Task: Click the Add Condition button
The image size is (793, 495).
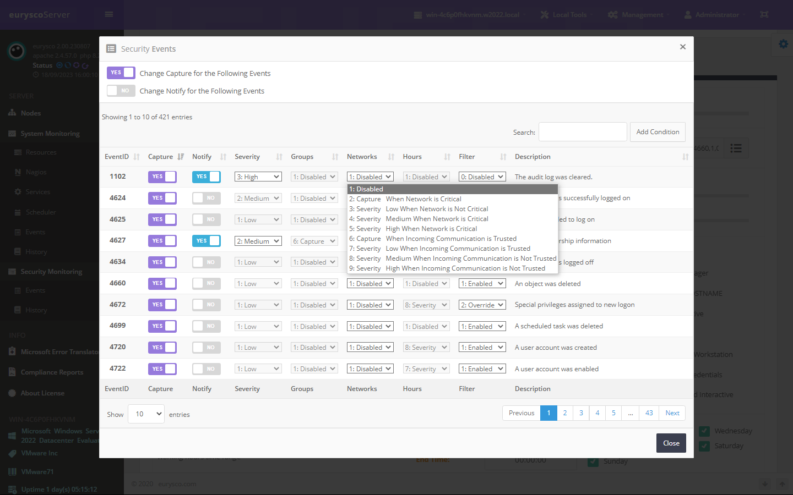Action: coord(658,132)
